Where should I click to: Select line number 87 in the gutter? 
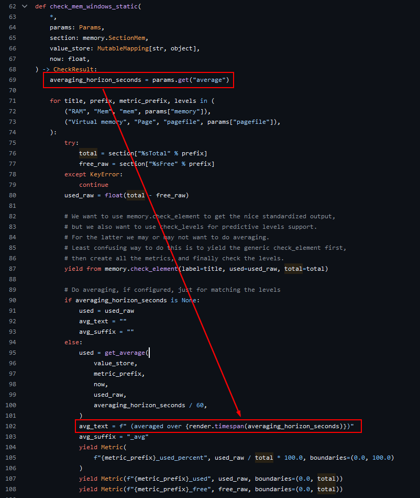(12, 269)
